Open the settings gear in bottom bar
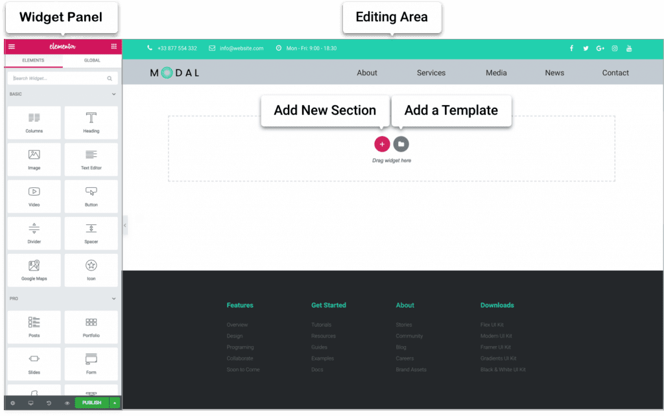This screenshot has height=416, width=664. tap(12, 403)
